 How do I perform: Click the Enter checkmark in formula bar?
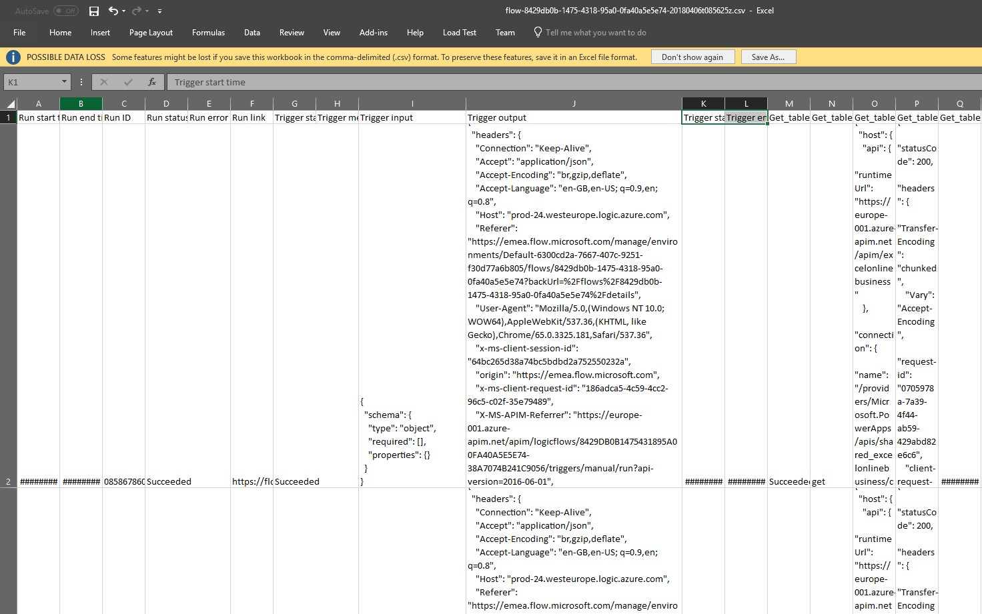pyautogui.click(x=128, y=82)
